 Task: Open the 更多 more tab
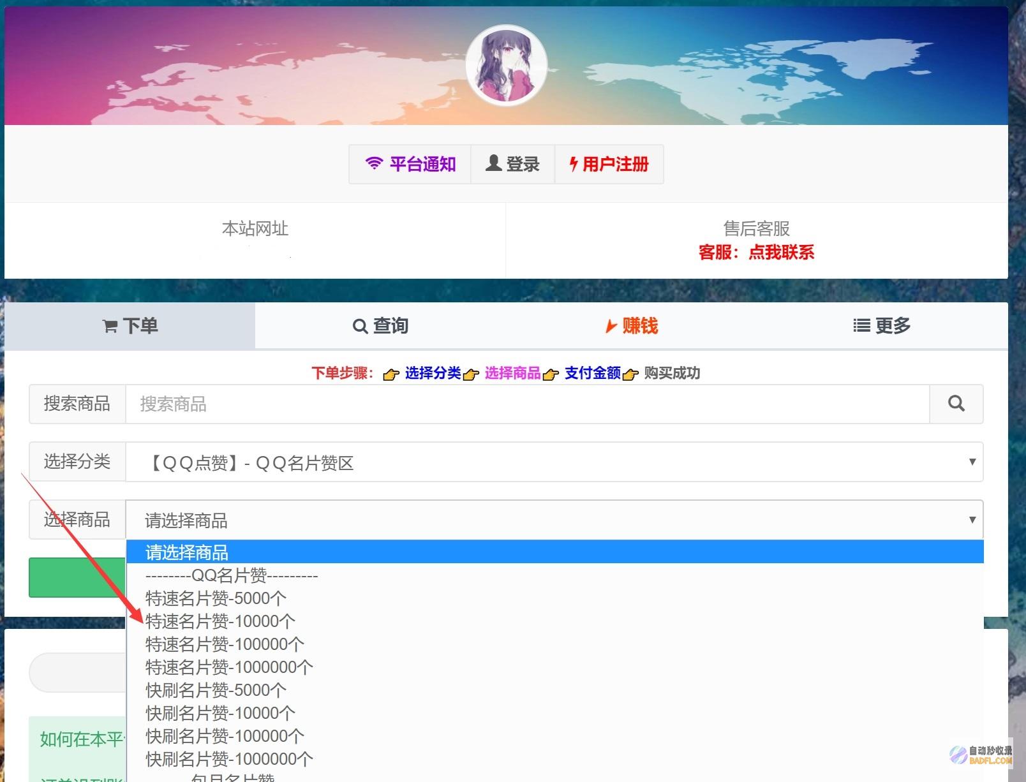(882, 326)
